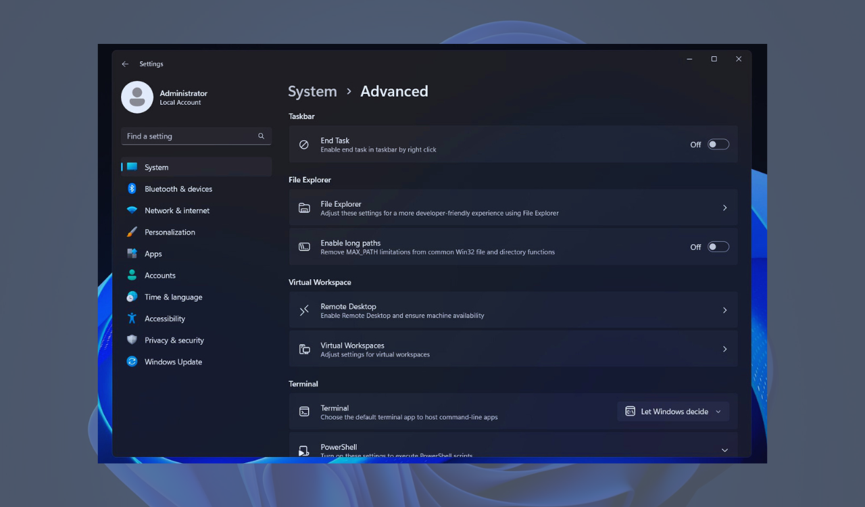Open Remote Desktop page via its chevron
The image size is (865, 507).
tap(724, 310)
